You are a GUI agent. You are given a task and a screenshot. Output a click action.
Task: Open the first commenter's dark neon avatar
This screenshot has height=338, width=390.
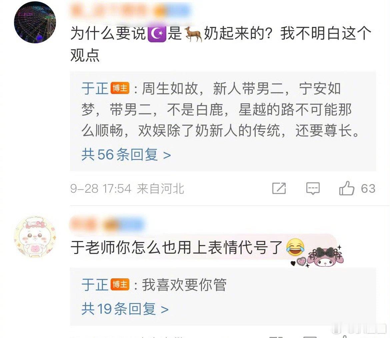(x=35, y=22)
